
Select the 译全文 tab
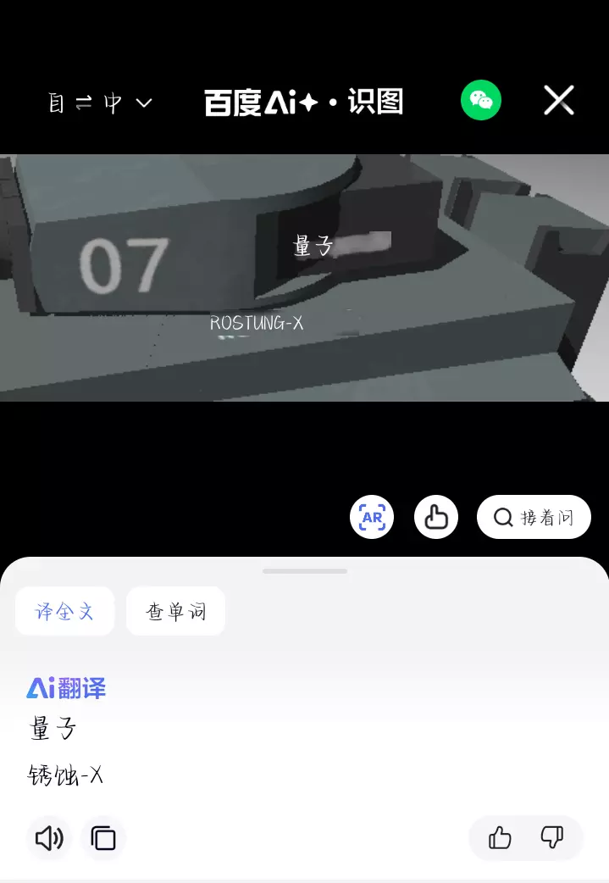[64, 611]
